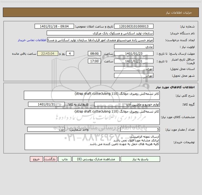Click the واحد شمارش label

(79, 130)
